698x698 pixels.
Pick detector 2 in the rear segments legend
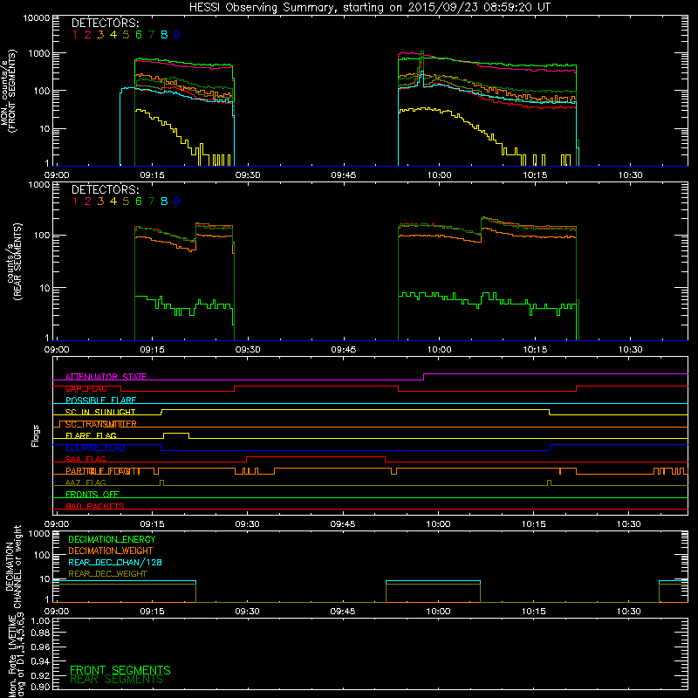click(88, 202)
